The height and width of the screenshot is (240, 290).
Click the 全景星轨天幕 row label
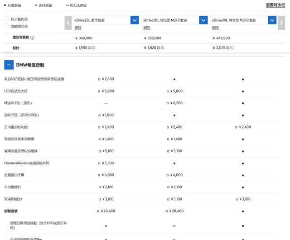pos(14,175)
